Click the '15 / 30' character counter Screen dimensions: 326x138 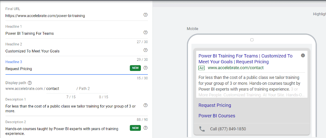(x=142, y=78)
